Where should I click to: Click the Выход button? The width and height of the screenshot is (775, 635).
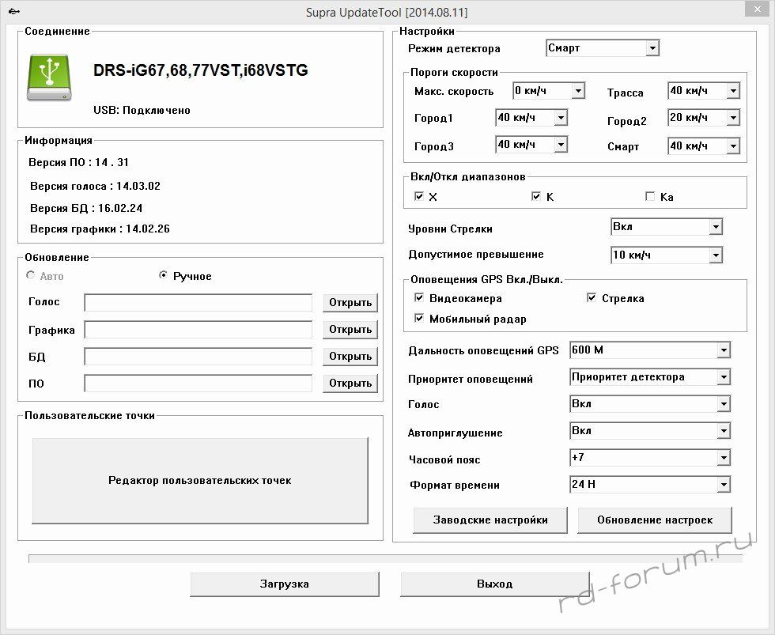(495, 584)
